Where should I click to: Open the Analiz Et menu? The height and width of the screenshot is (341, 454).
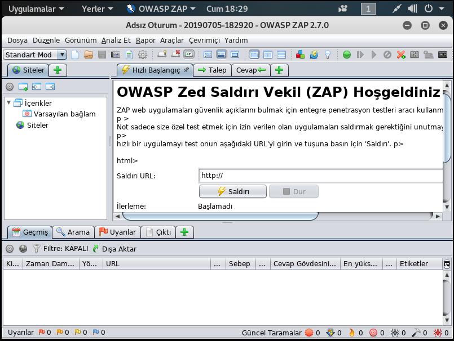(116, 40)
